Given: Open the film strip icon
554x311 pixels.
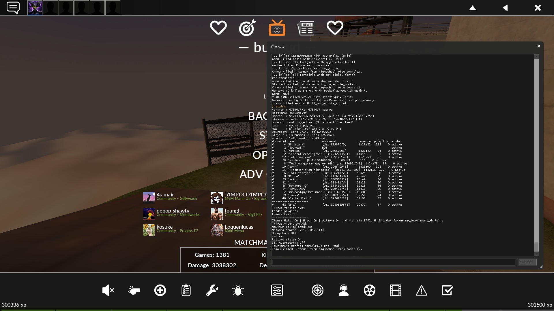Looking at the screenshot, I should click(x=396, y=290).
